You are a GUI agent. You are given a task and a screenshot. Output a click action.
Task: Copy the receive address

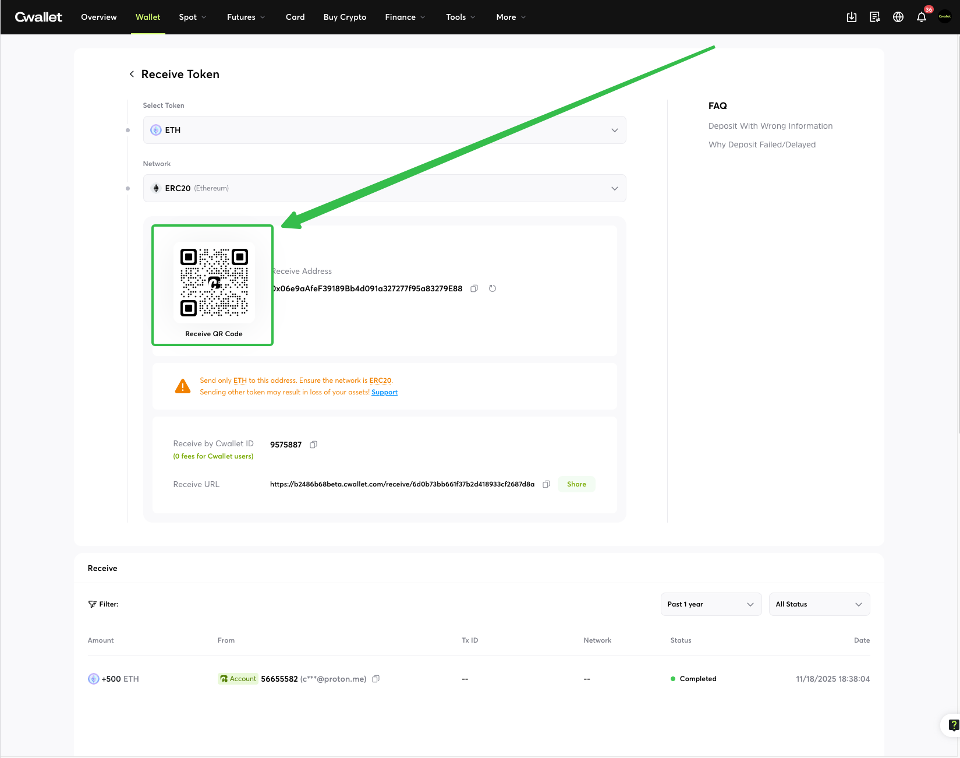474,288
